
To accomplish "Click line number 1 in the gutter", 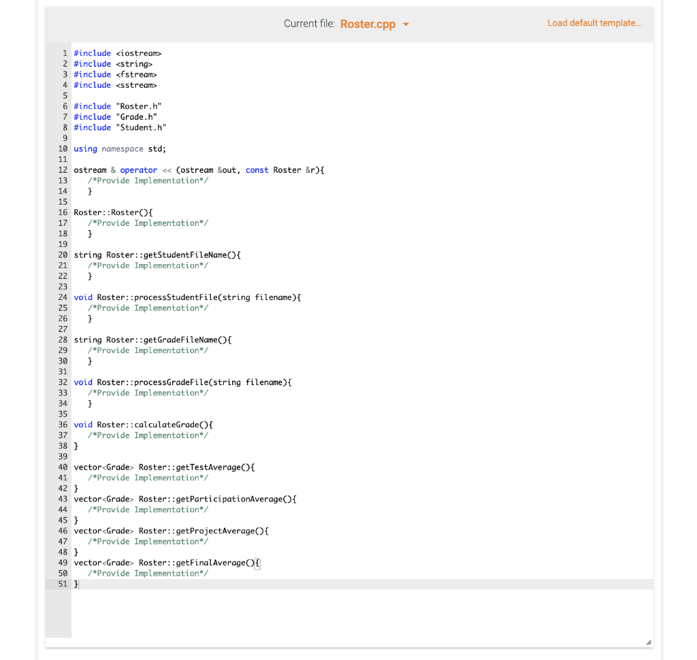I will click(64, 53).
